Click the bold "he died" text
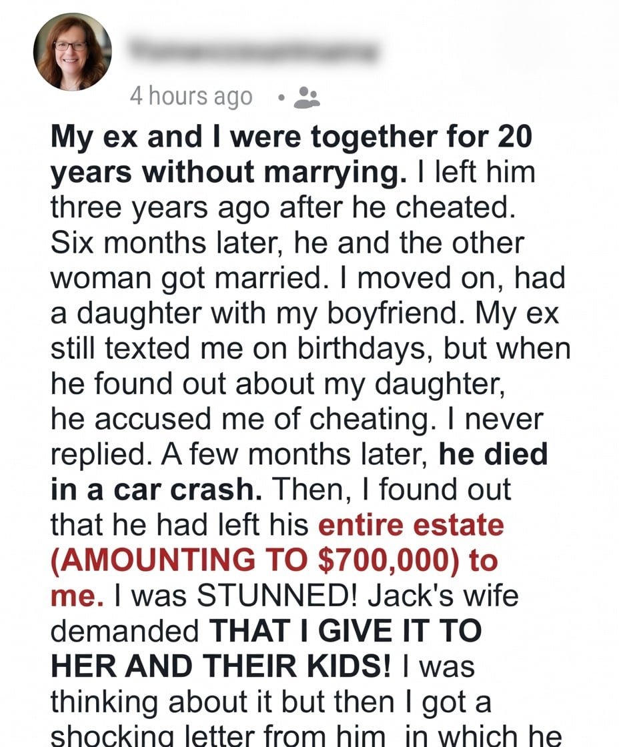Viewport: 619px width, 747px height. click(493, 455)
